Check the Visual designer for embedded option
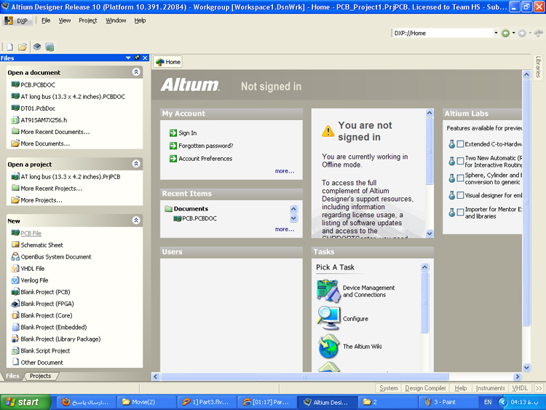The width and height of the screenshot is (546, 410). [x=460, y=195]
